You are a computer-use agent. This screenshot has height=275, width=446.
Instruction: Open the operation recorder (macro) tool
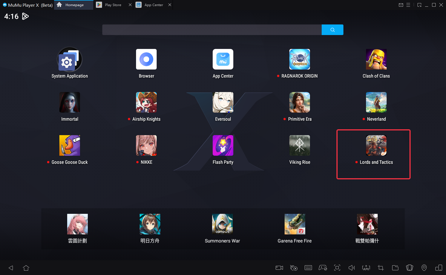(x=294, y=268)
